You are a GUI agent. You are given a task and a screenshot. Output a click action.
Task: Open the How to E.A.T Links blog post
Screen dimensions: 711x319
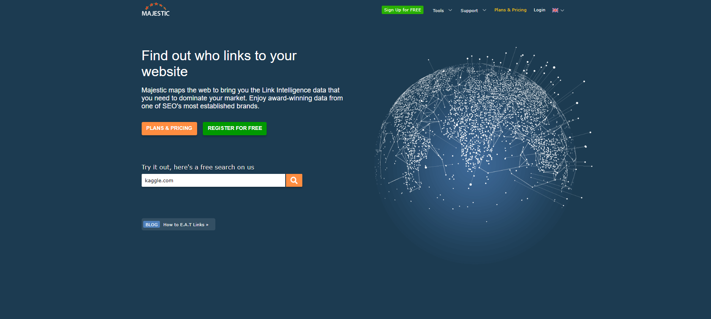point(186,225)
